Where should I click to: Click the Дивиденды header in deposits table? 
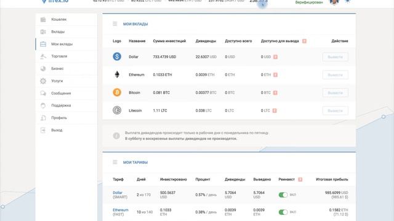click(x=206, y=41)
